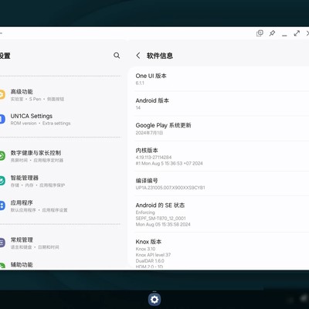Open 数字健康与家长控制
The image size is (309, 309).
pos(60,156)
